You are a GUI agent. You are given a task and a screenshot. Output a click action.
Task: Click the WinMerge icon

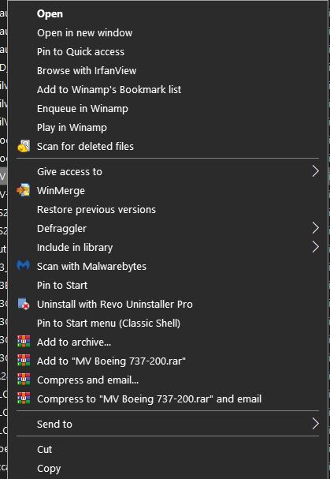tap(24, 190)
